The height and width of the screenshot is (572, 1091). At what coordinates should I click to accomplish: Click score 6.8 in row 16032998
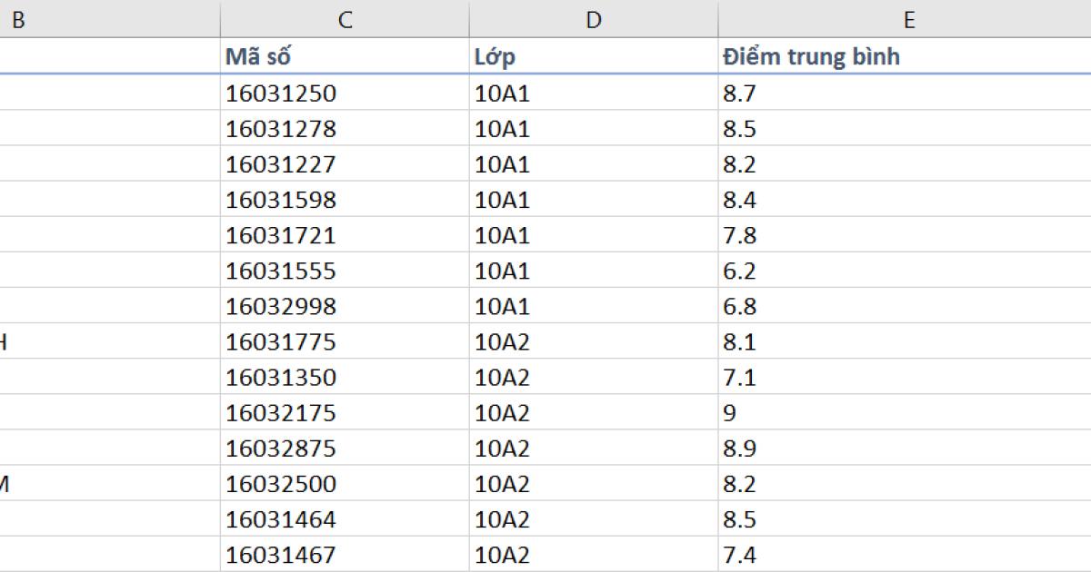coord(905,305)
